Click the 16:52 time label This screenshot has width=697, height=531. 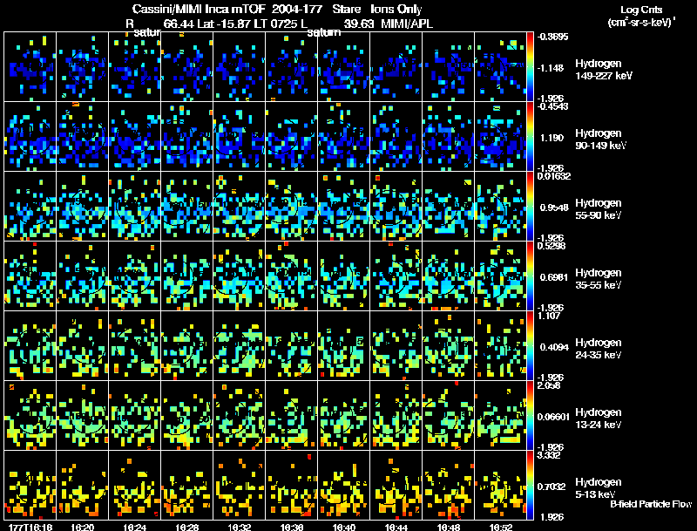point(500,527)
